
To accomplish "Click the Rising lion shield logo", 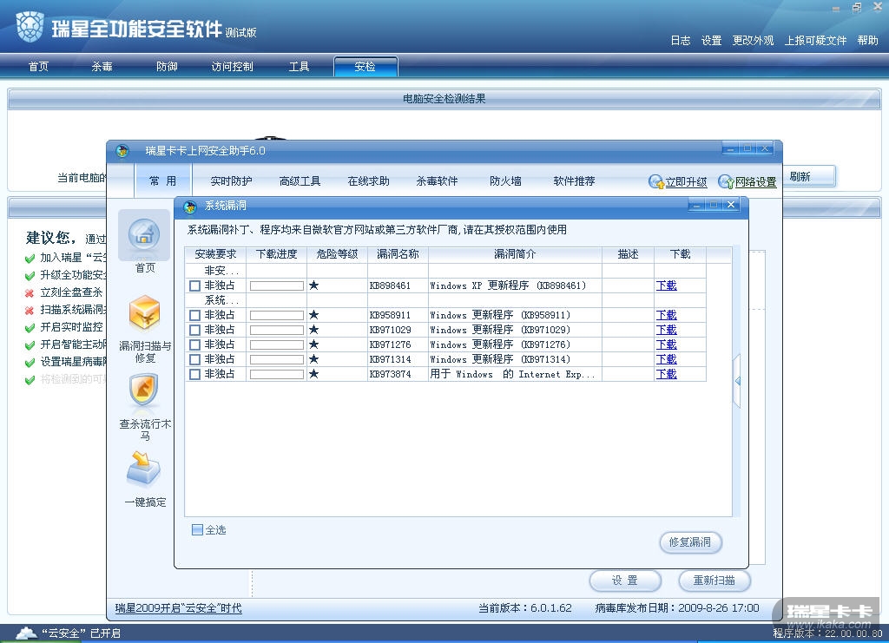I will coord(30,27).
